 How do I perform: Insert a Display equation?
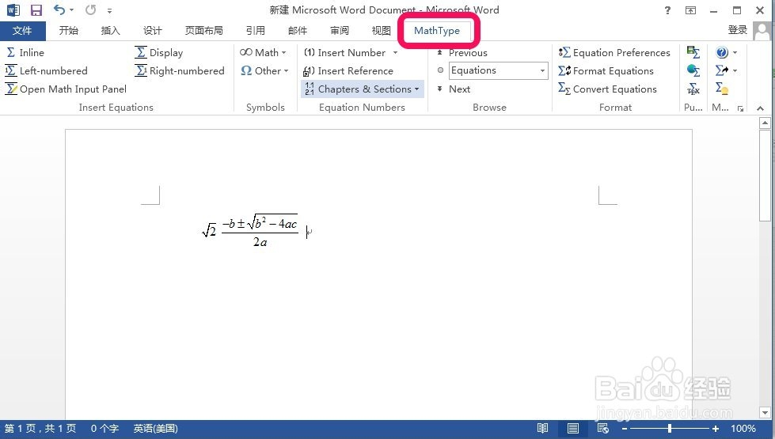[x=158, y=52]
